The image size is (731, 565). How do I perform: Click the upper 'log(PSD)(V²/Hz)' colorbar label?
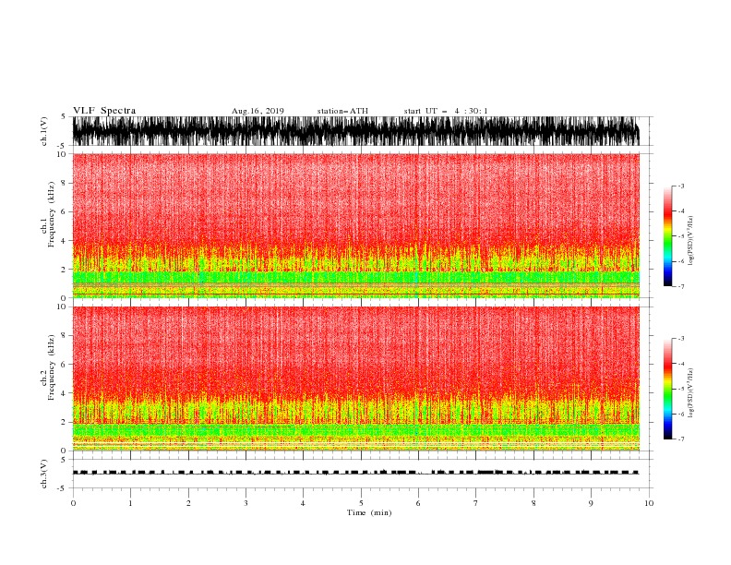tap(691, 241)
